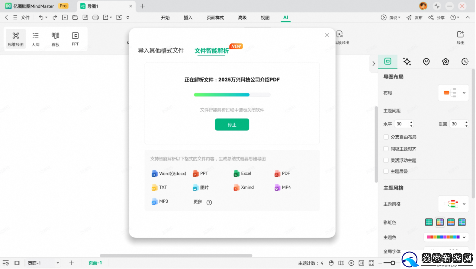This screenshot has height=269, width=476.
Task: Add a new document tab
Action: click(143, 6)
